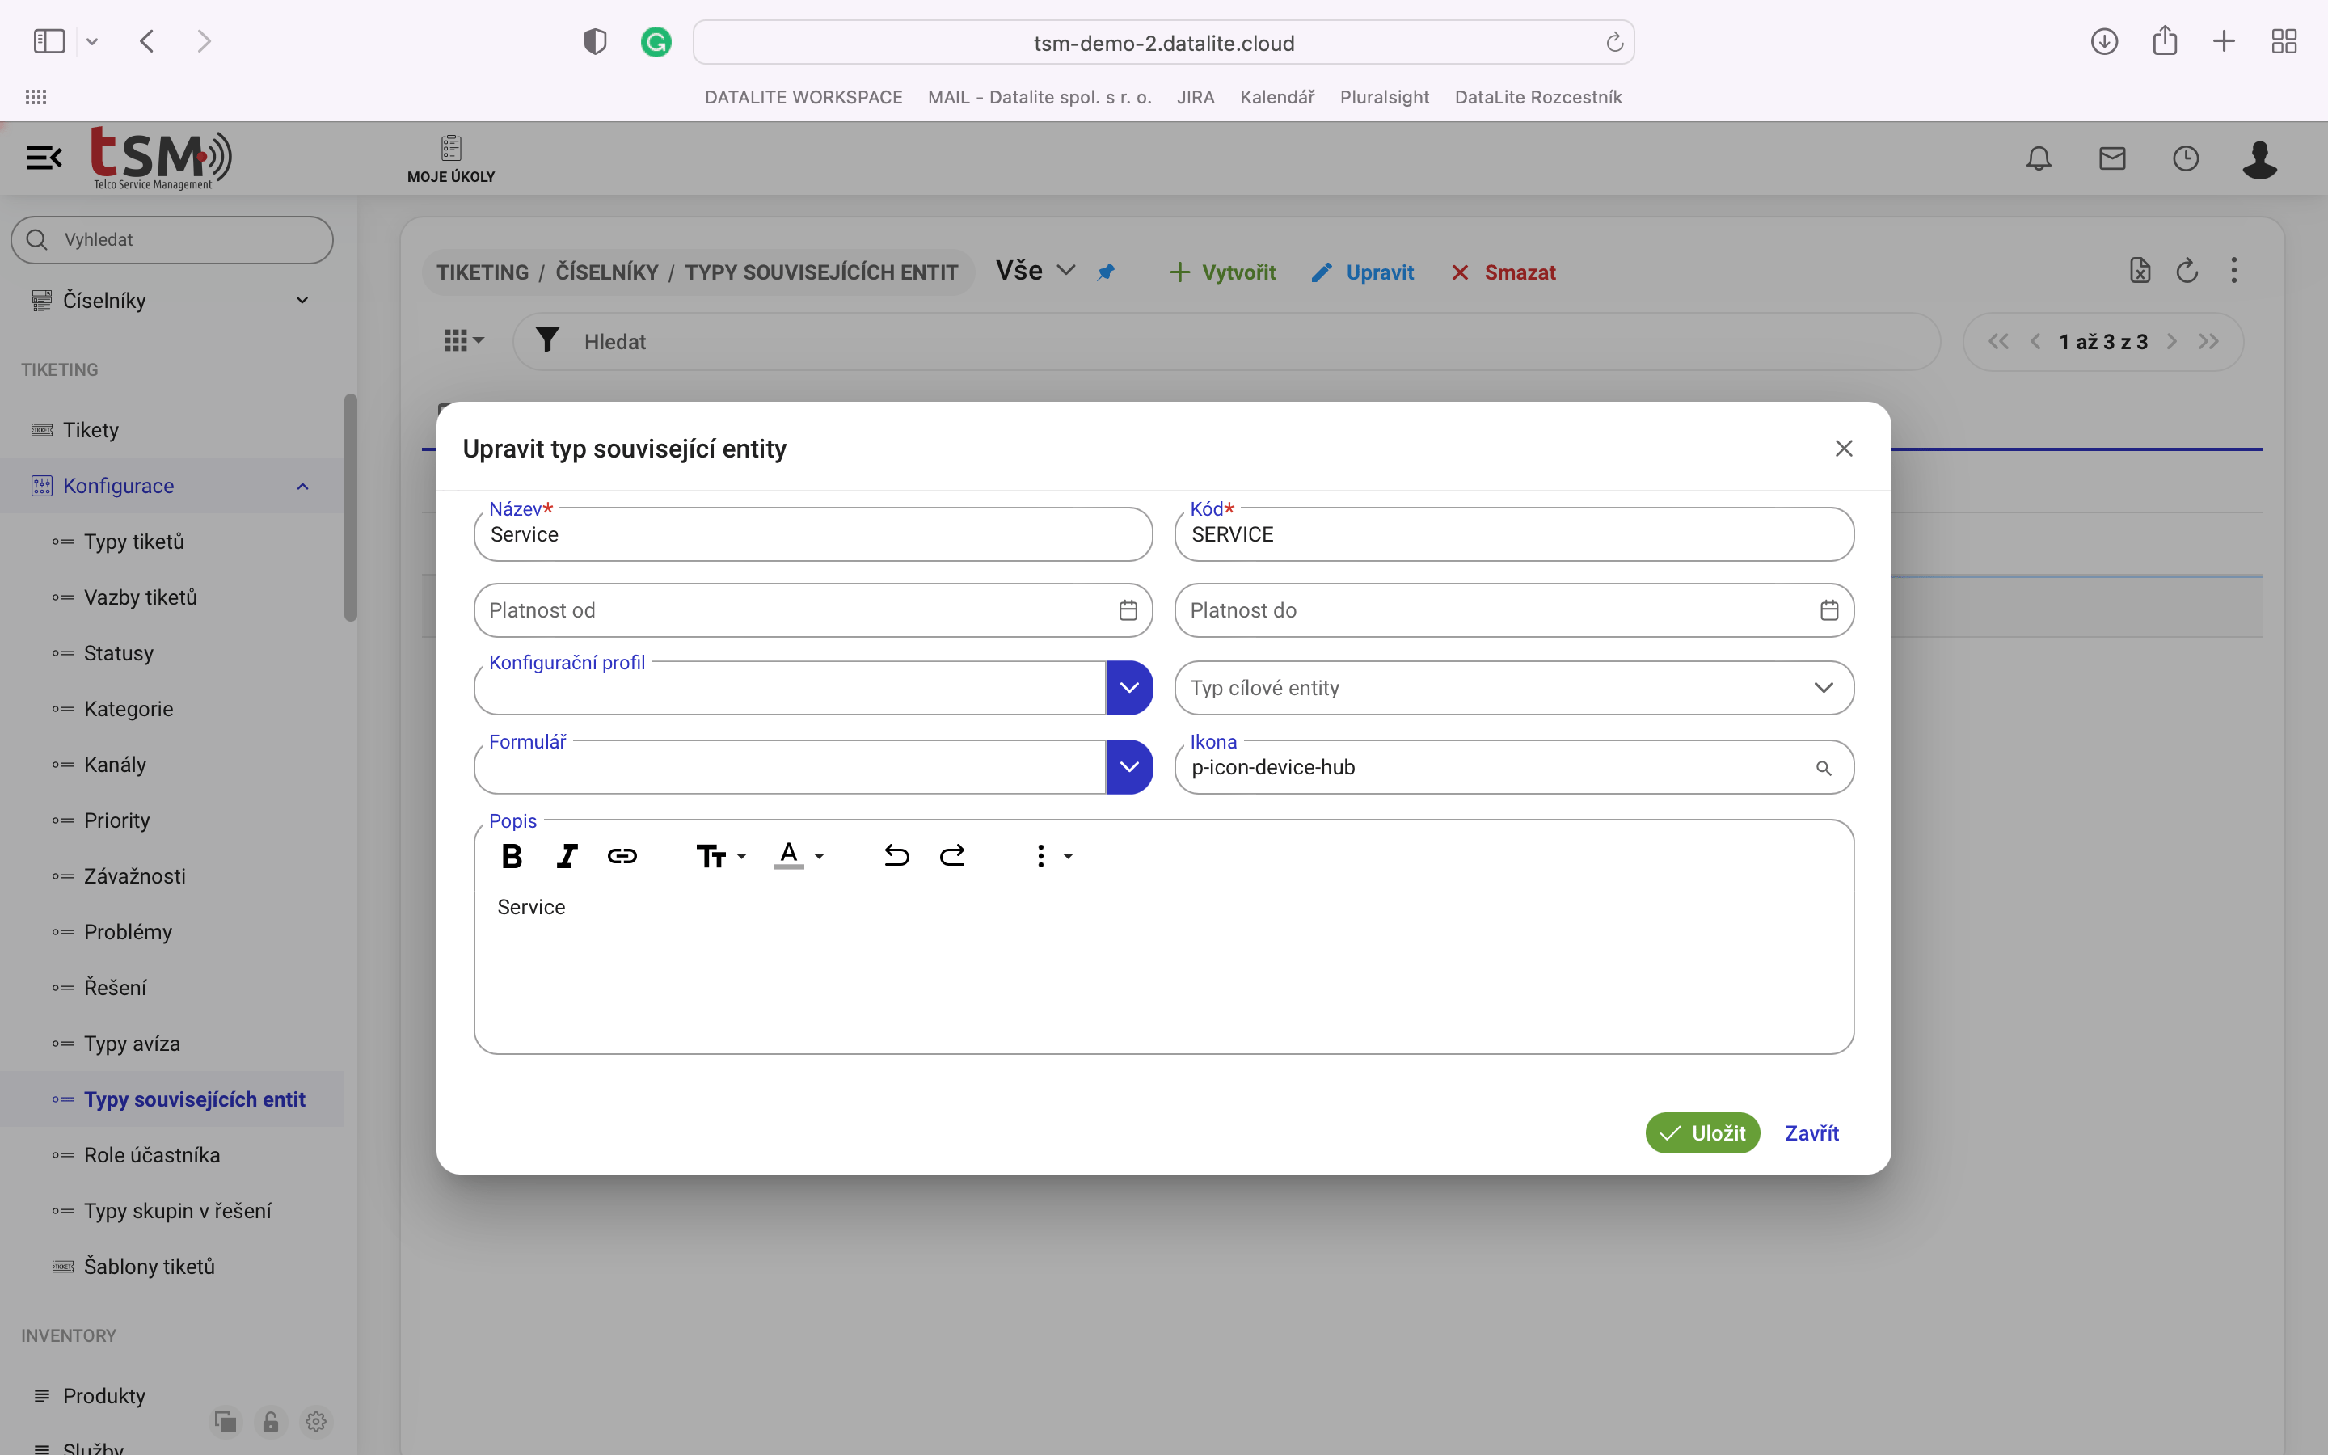
Task: Pin the current list view
Action: [1107, 272]
